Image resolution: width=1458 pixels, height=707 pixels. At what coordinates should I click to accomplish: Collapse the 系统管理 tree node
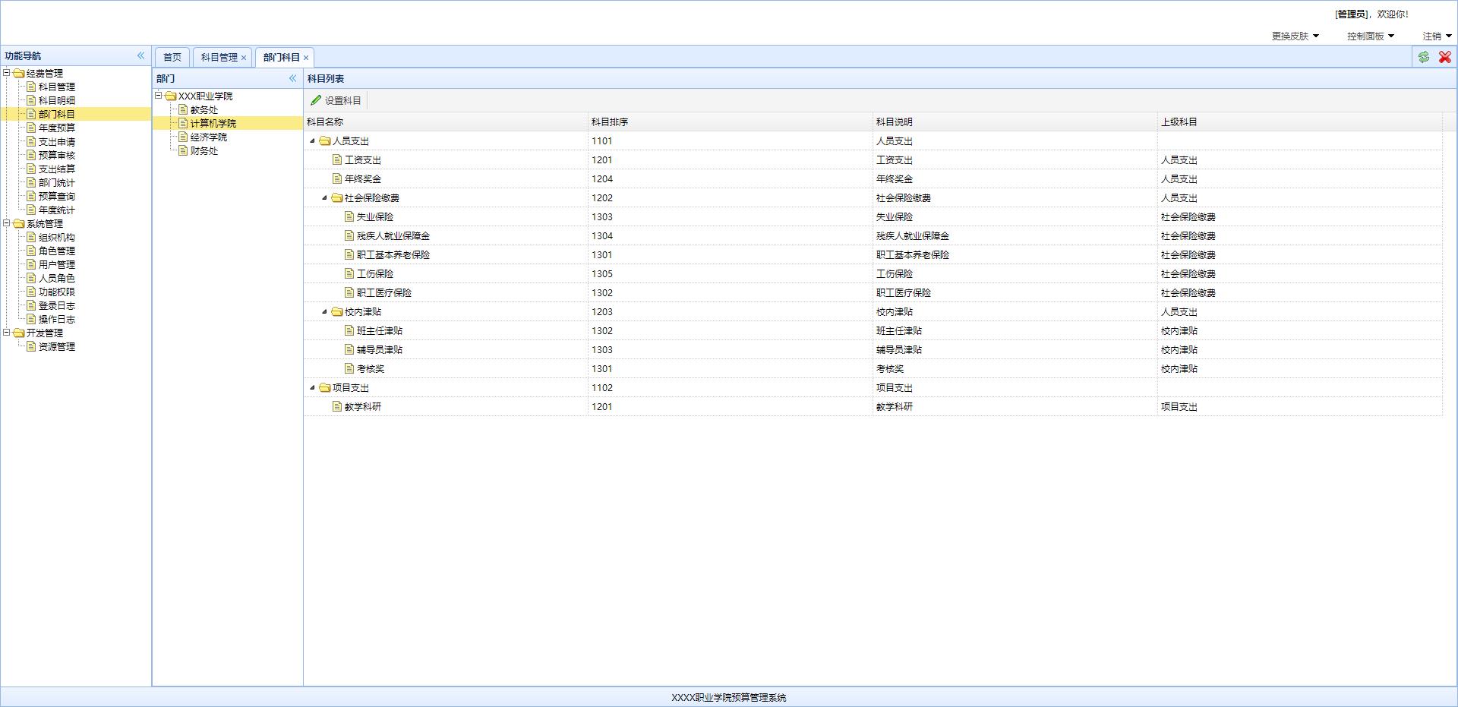tap(7, 223)
